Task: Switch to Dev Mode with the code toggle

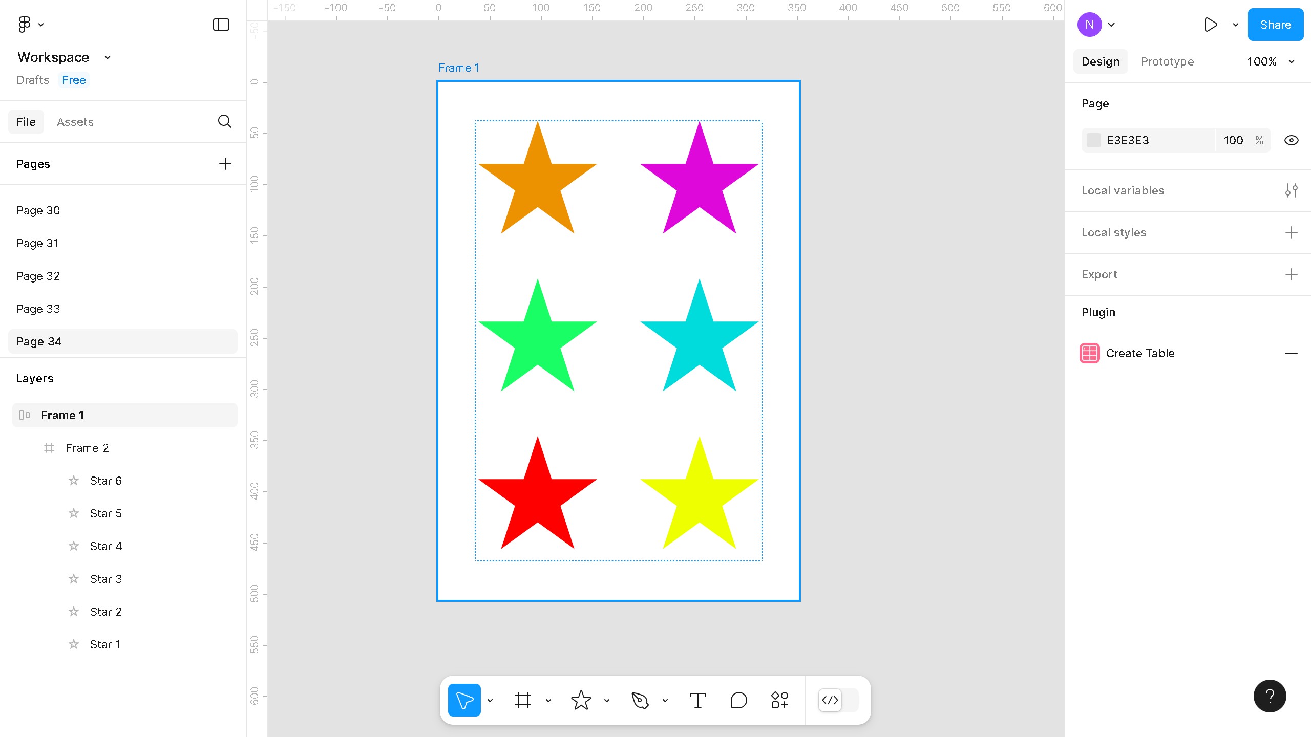Action: (x=830, y=700)
